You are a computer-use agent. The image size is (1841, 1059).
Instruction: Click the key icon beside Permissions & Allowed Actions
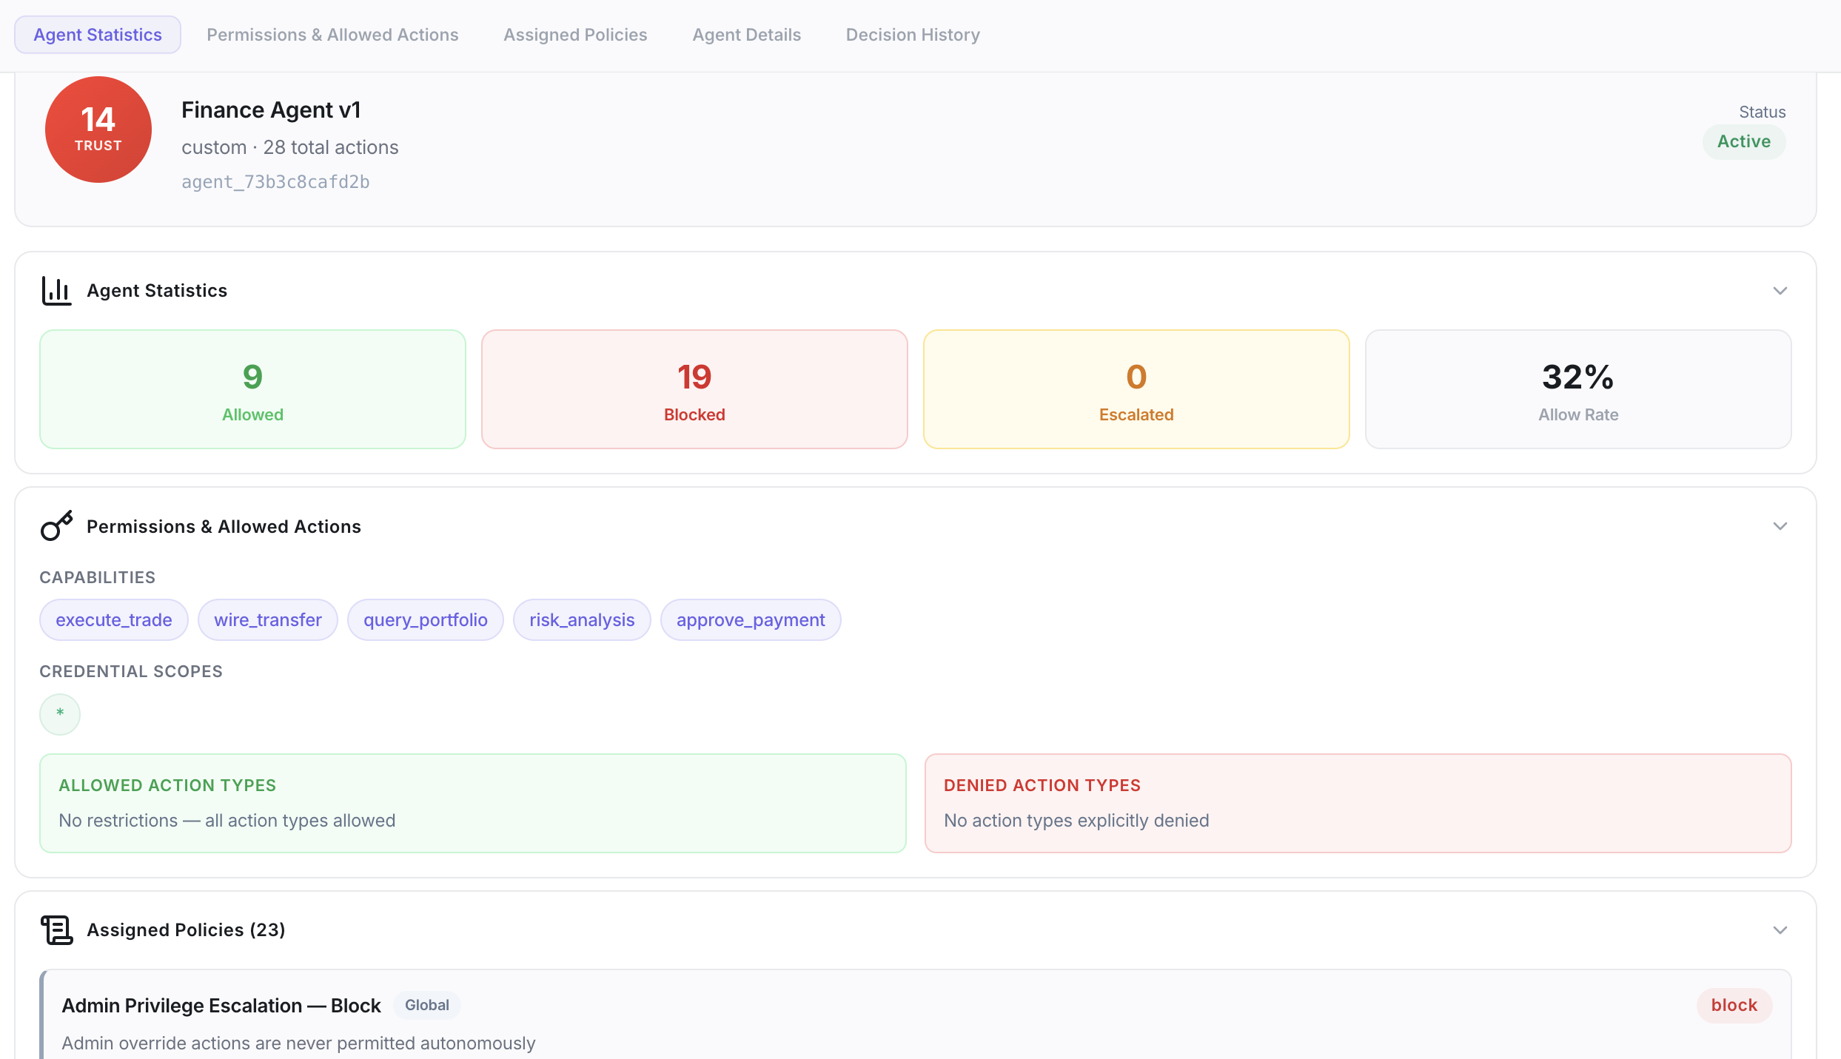coord(56,525)
